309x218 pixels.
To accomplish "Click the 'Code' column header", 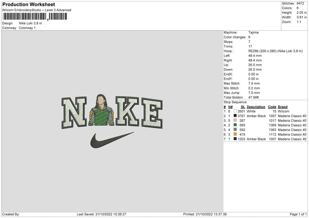I will pos(272,107).
